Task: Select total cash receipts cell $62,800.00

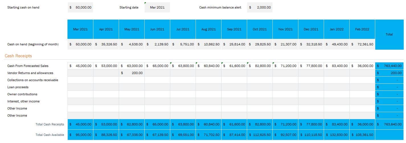Action: pyautogui.click(x=132, y=124)
